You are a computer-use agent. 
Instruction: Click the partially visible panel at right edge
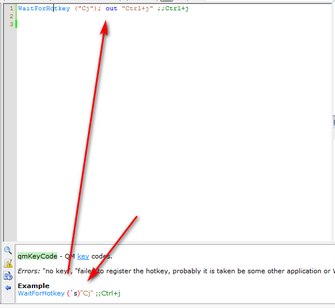point(334,122)
